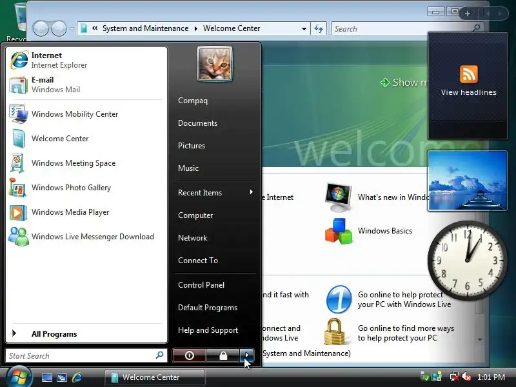The image size is (516, 387).
Task: Click the lock computer button
Action: click(x=223, y=355)
